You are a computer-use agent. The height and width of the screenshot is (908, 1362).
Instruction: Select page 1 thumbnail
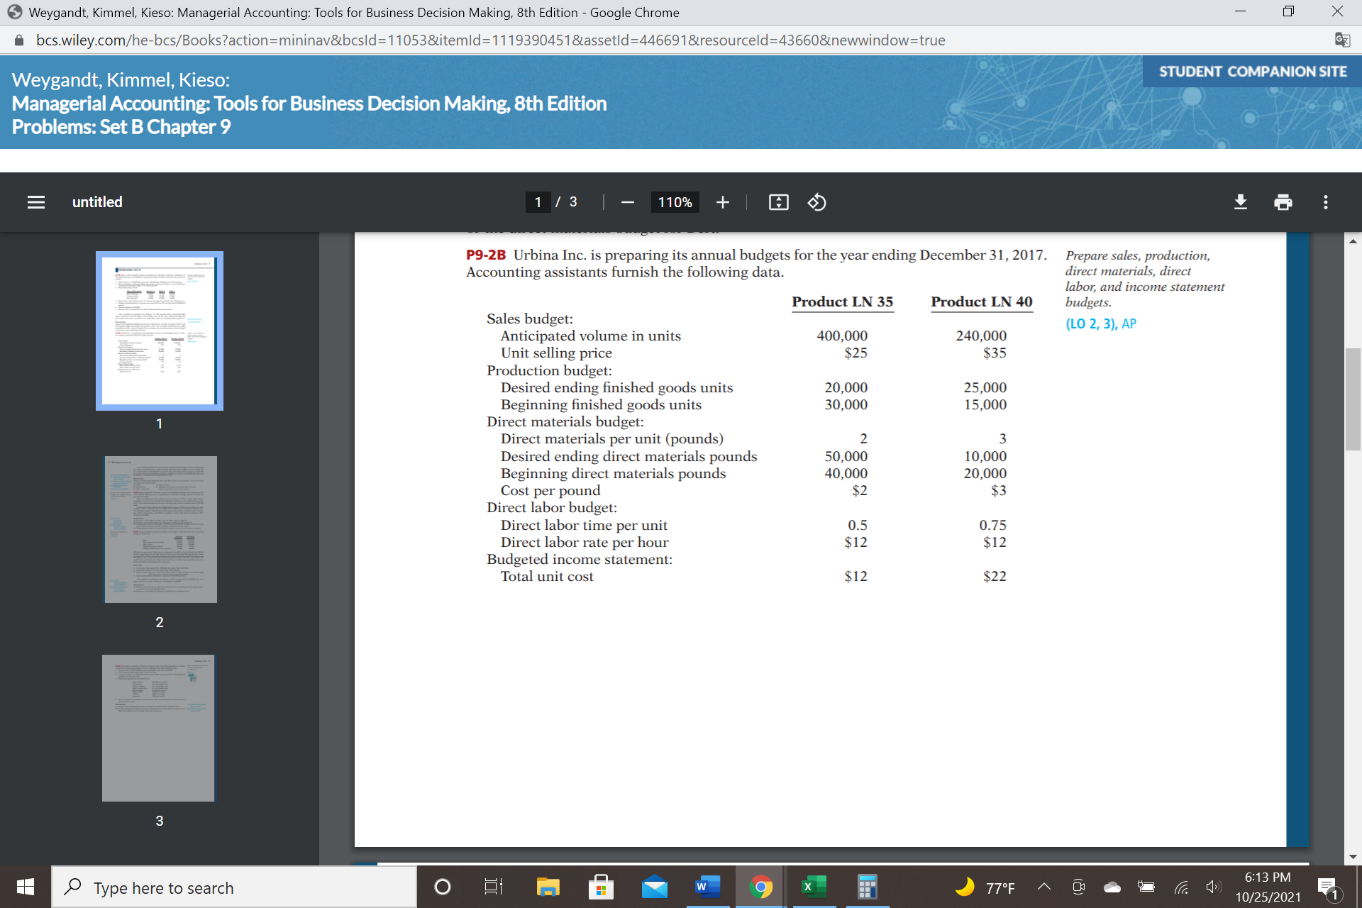point(160,331)
